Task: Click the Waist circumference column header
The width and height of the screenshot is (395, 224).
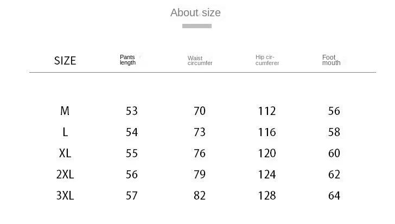Action: coord(200,61)
